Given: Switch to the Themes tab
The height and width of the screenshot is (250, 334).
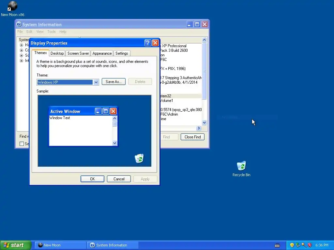Looking at the screenshot, I should (40, 53).
